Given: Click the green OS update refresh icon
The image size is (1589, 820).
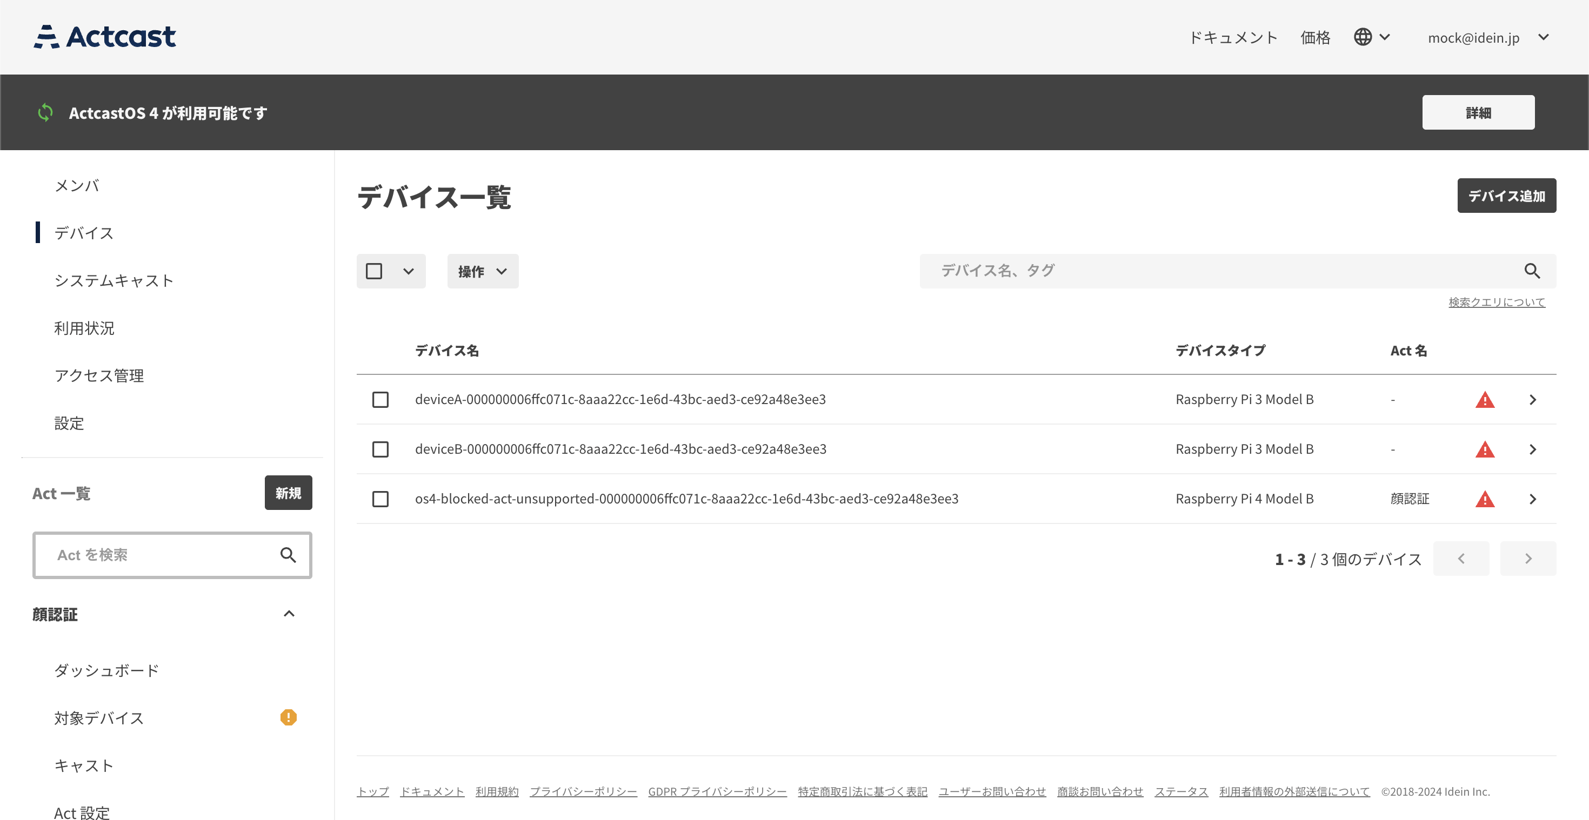Looking at the screenshot, I should [45, 112].
